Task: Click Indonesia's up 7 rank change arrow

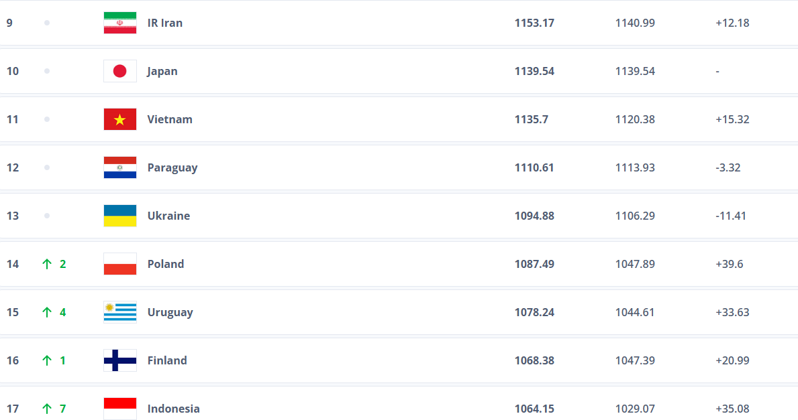Action: tap(47, 409)
